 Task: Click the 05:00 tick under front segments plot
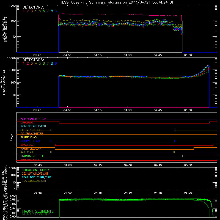pos(188,55)
